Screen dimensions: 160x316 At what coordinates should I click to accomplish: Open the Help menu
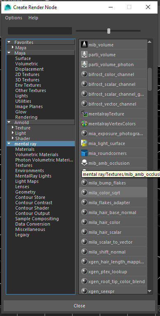[x=33, y=18]
